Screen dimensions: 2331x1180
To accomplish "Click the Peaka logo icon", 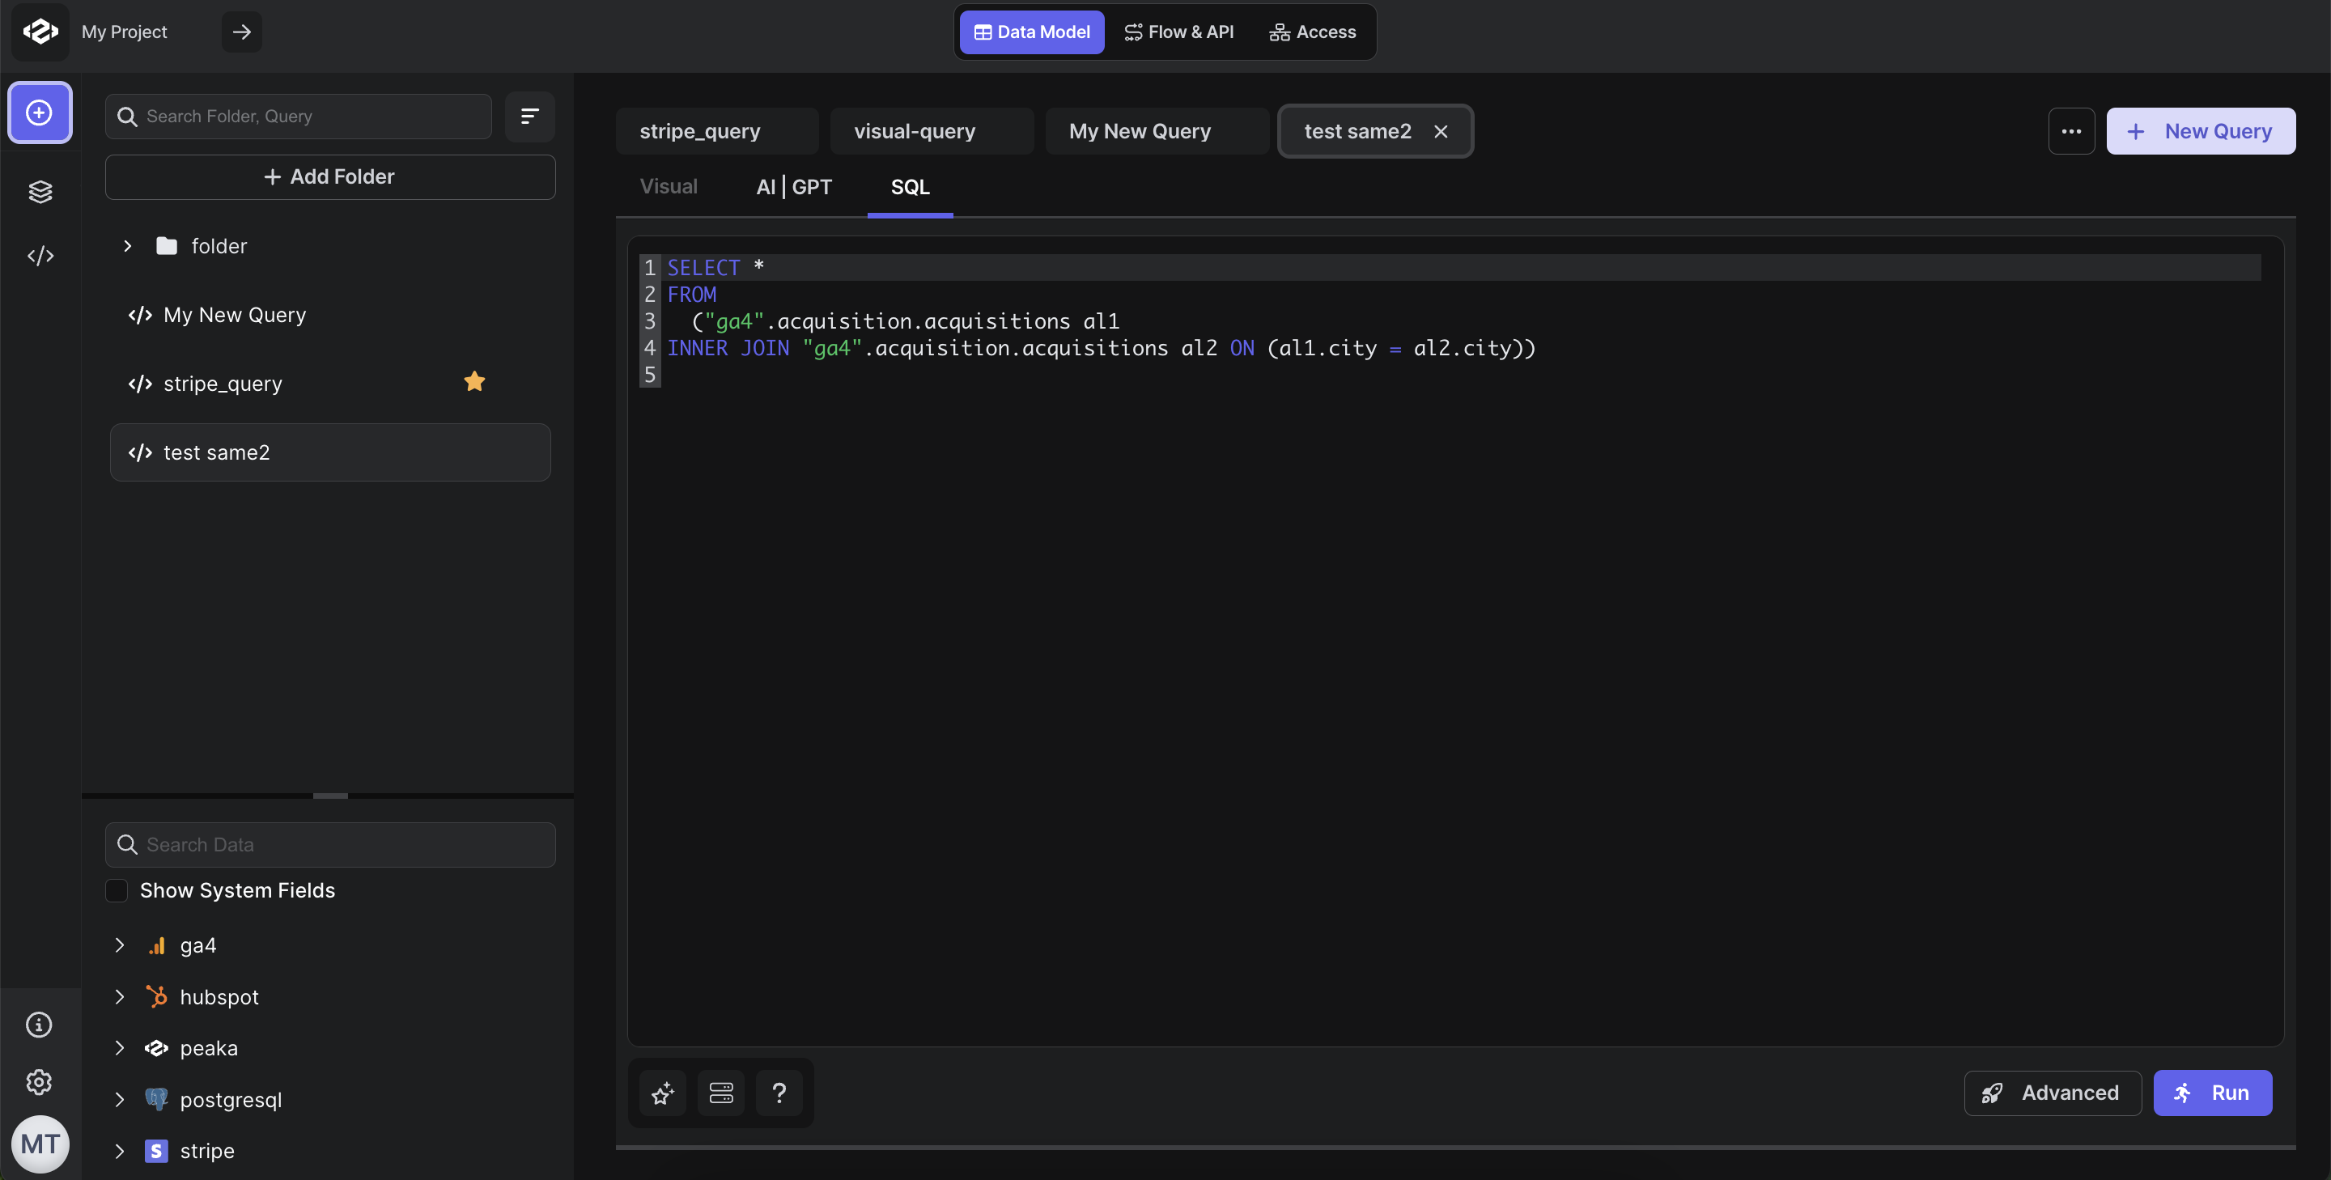I will click(40, 32).
